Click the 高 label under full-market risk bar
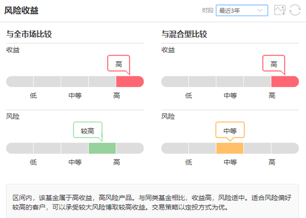Viewport: 306px width, 218px height. tap(116, 162)
